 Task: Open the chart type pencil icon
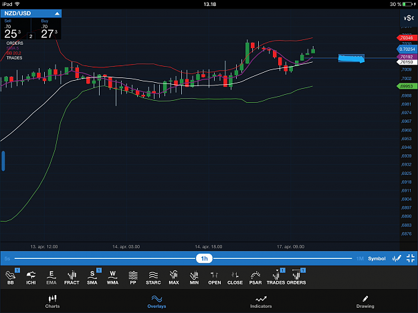397,258
